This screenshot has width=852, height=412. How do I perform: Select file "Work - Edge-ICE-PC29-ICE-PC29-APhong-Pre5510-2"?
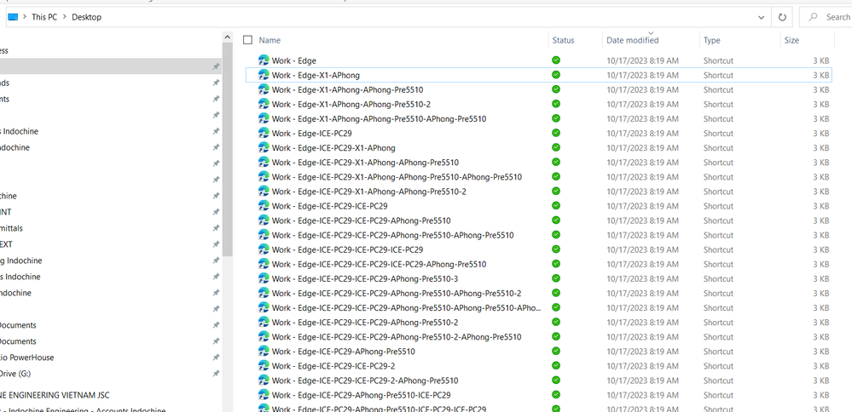pyautogui.click(x=365, y=322)
